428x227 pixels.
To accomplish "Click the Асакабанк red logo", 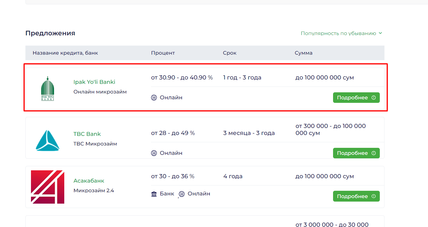I will click(48, 187).
